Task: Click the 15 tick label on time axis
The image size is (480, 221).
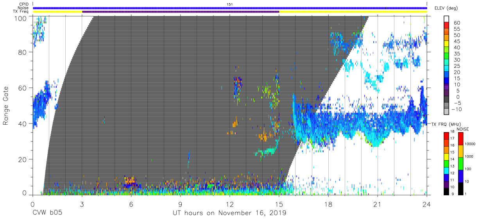Action: tap(279, 203)
